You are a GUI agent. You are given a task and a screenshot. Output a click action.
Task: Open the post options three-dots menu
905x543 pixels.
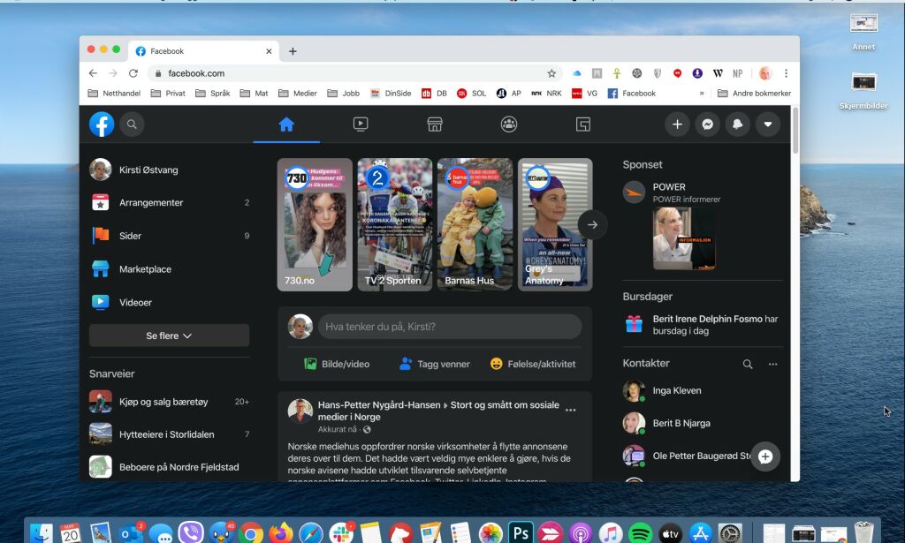[570, 410]
